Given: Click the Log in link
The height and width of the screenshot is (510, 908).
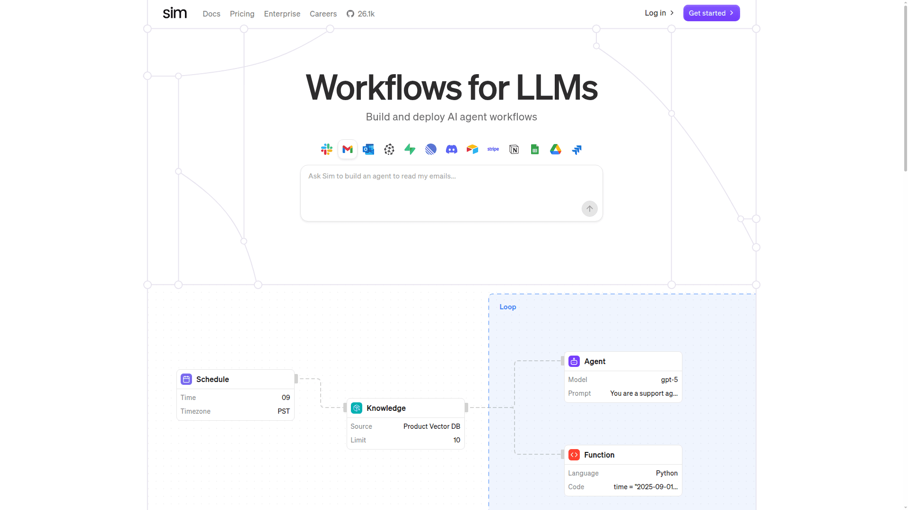Looking at the screenshot, I should click(659, 13).
